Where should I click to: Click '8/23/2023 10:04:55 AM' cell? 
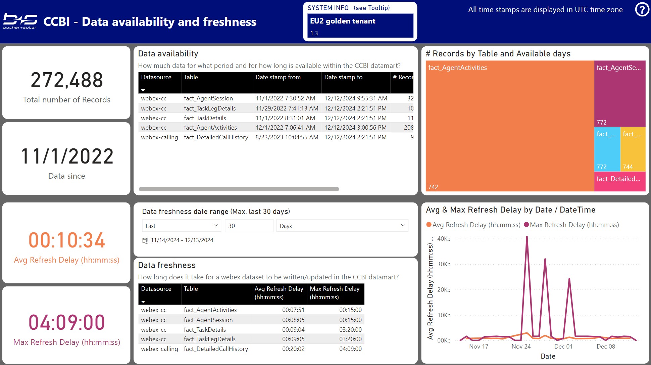click(x=287, y=137)
